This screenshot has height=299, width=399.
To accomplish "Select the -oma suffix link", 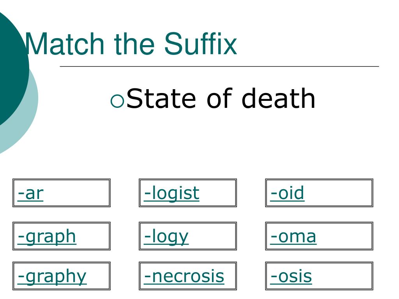I will coord(293,237).
